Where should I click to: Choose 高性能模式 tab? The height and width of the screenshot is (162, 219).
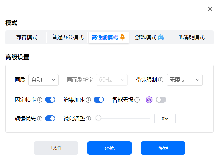point(109,37)
